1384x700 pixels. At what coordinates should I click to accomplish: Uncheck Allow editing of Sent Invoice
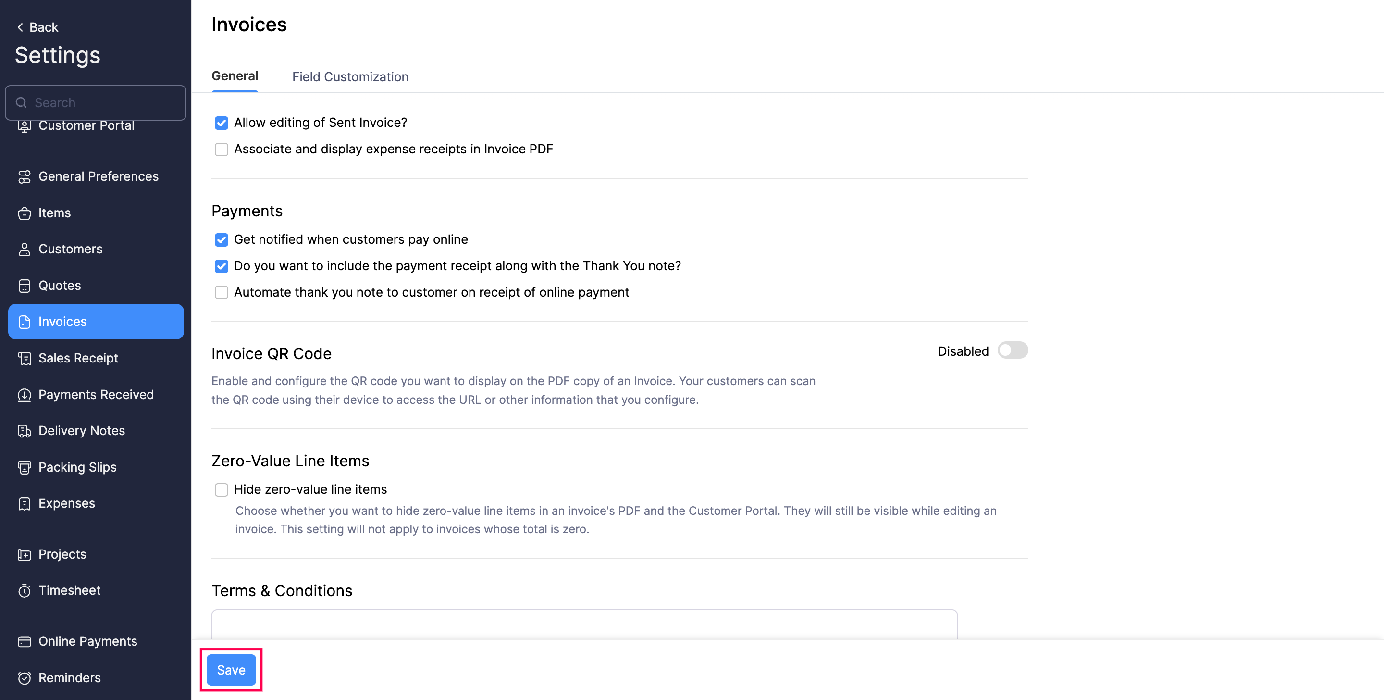click(222, 123)
